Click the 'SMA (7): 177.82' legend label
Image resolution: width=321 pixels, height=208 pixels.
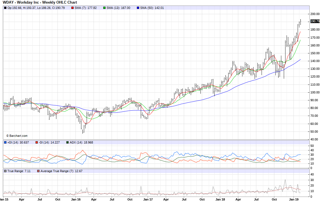[x=86, y=8]
